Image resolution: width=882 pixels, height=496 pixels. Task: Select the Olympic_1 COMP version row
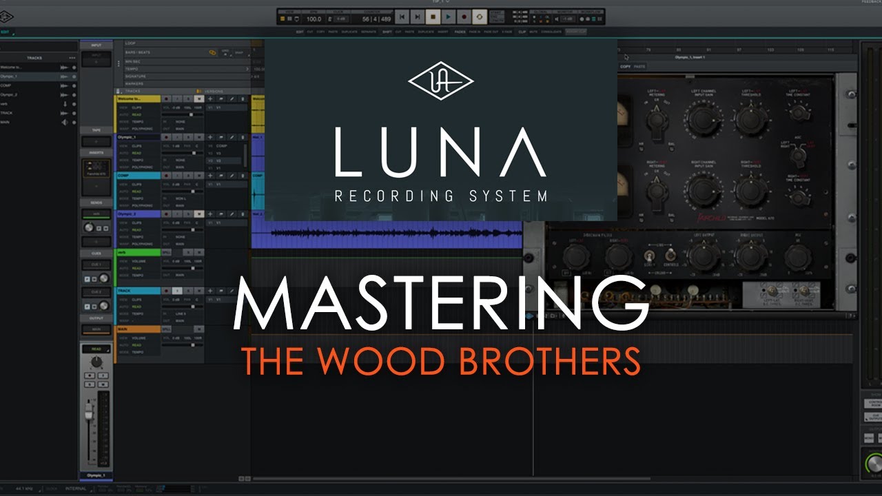click(x=224, y=146)
